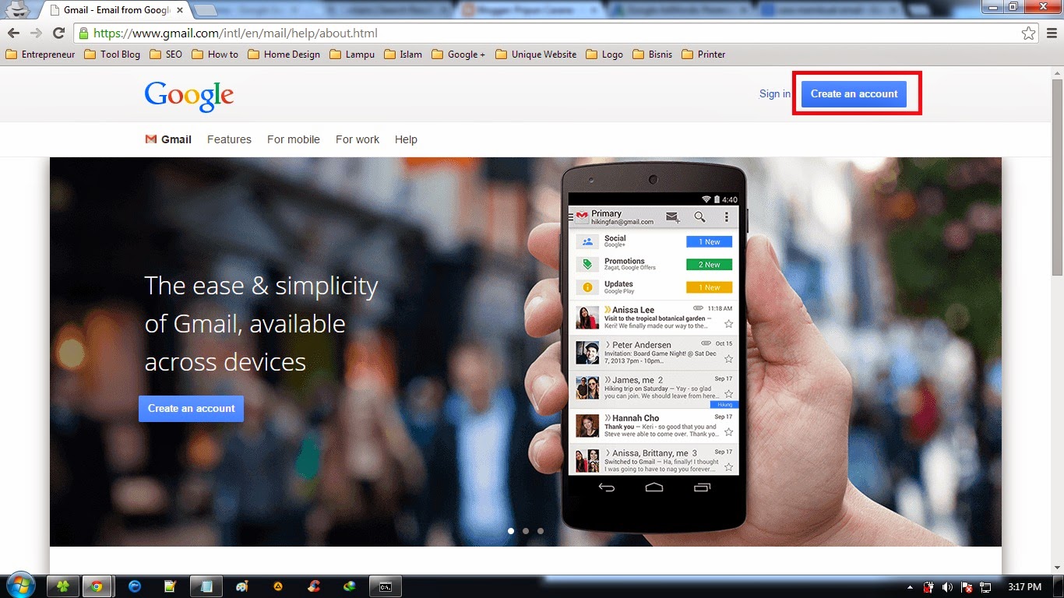Screen dimensions: 1064x598
Task: Open the Islam bookmark folder
Action: coord(403,55)
